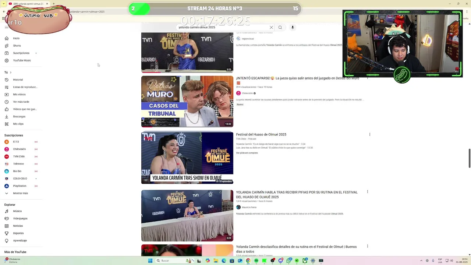The width and height of the screenshot is (471, 265).
Task: Open options menu for Festival del Huaso podcast
Action: click(x=370, y=134)
